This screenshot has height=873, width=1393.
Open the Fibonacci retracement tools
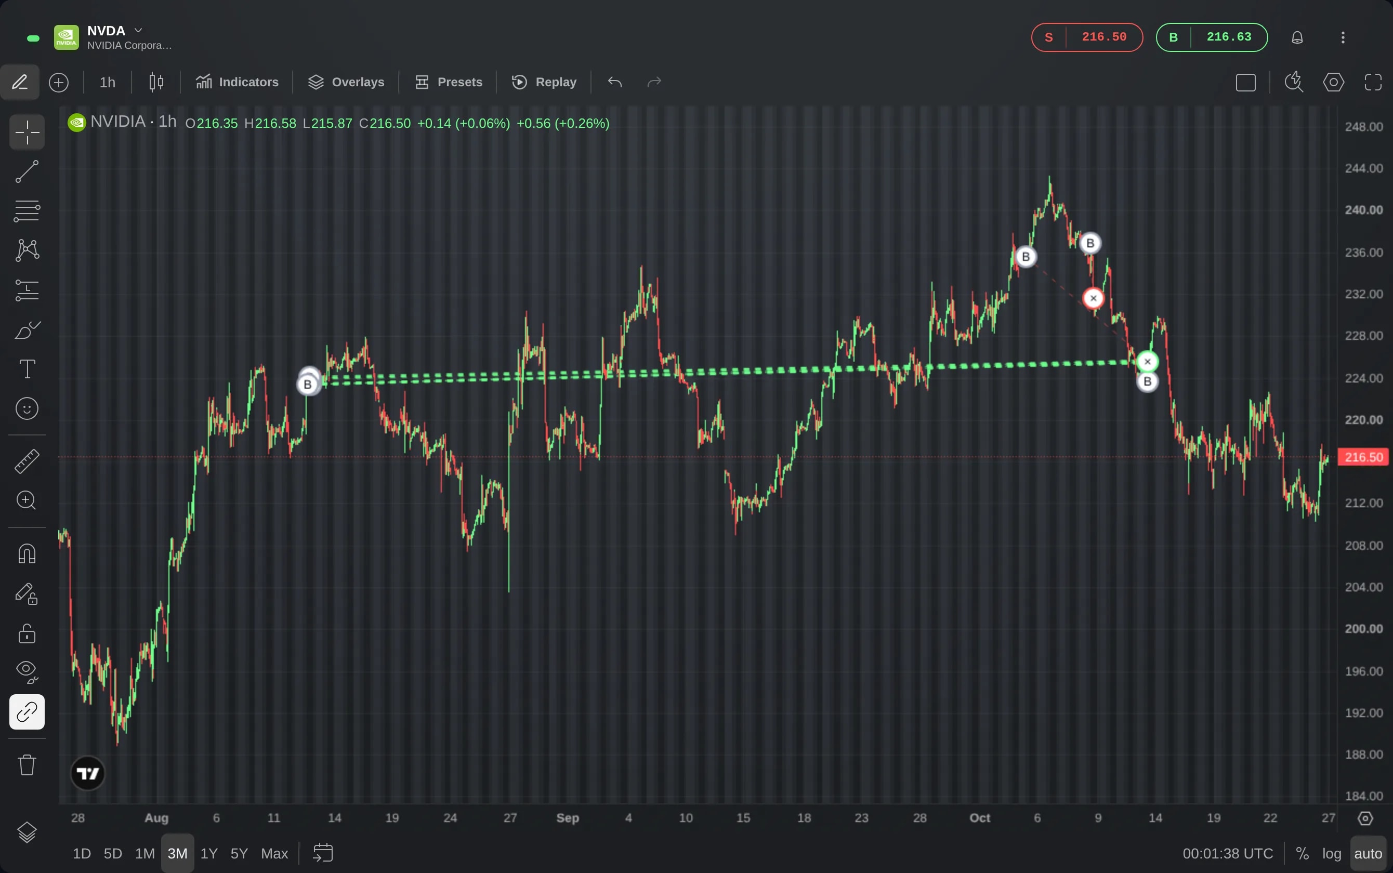click(27, 211)
